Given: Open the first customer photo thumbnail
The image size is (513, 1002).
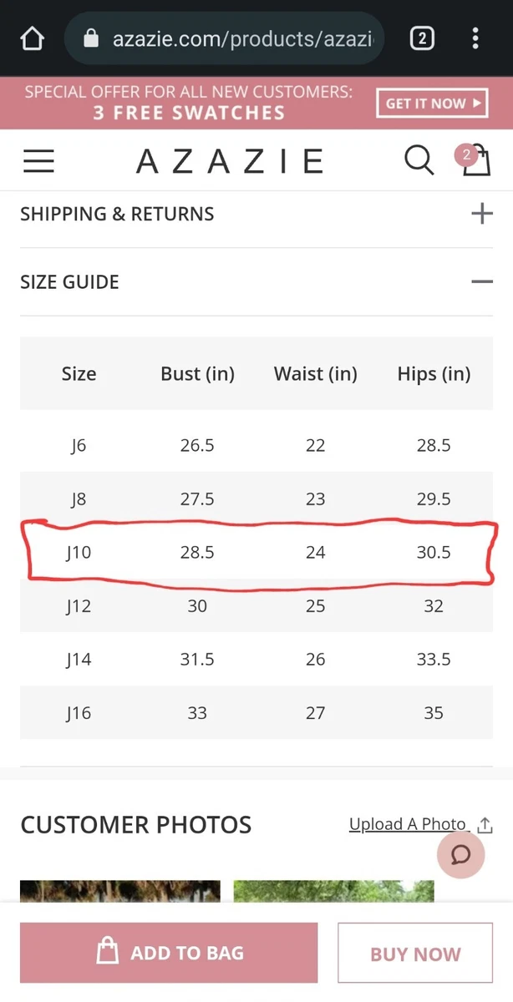Looking at the screenshot, I should click(120, 891).
